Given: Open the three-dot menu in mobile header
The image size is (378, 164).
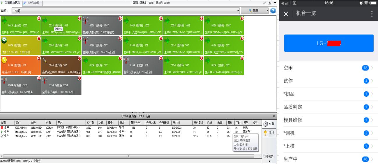Looking at the screenshot, I should click(372, 14).
